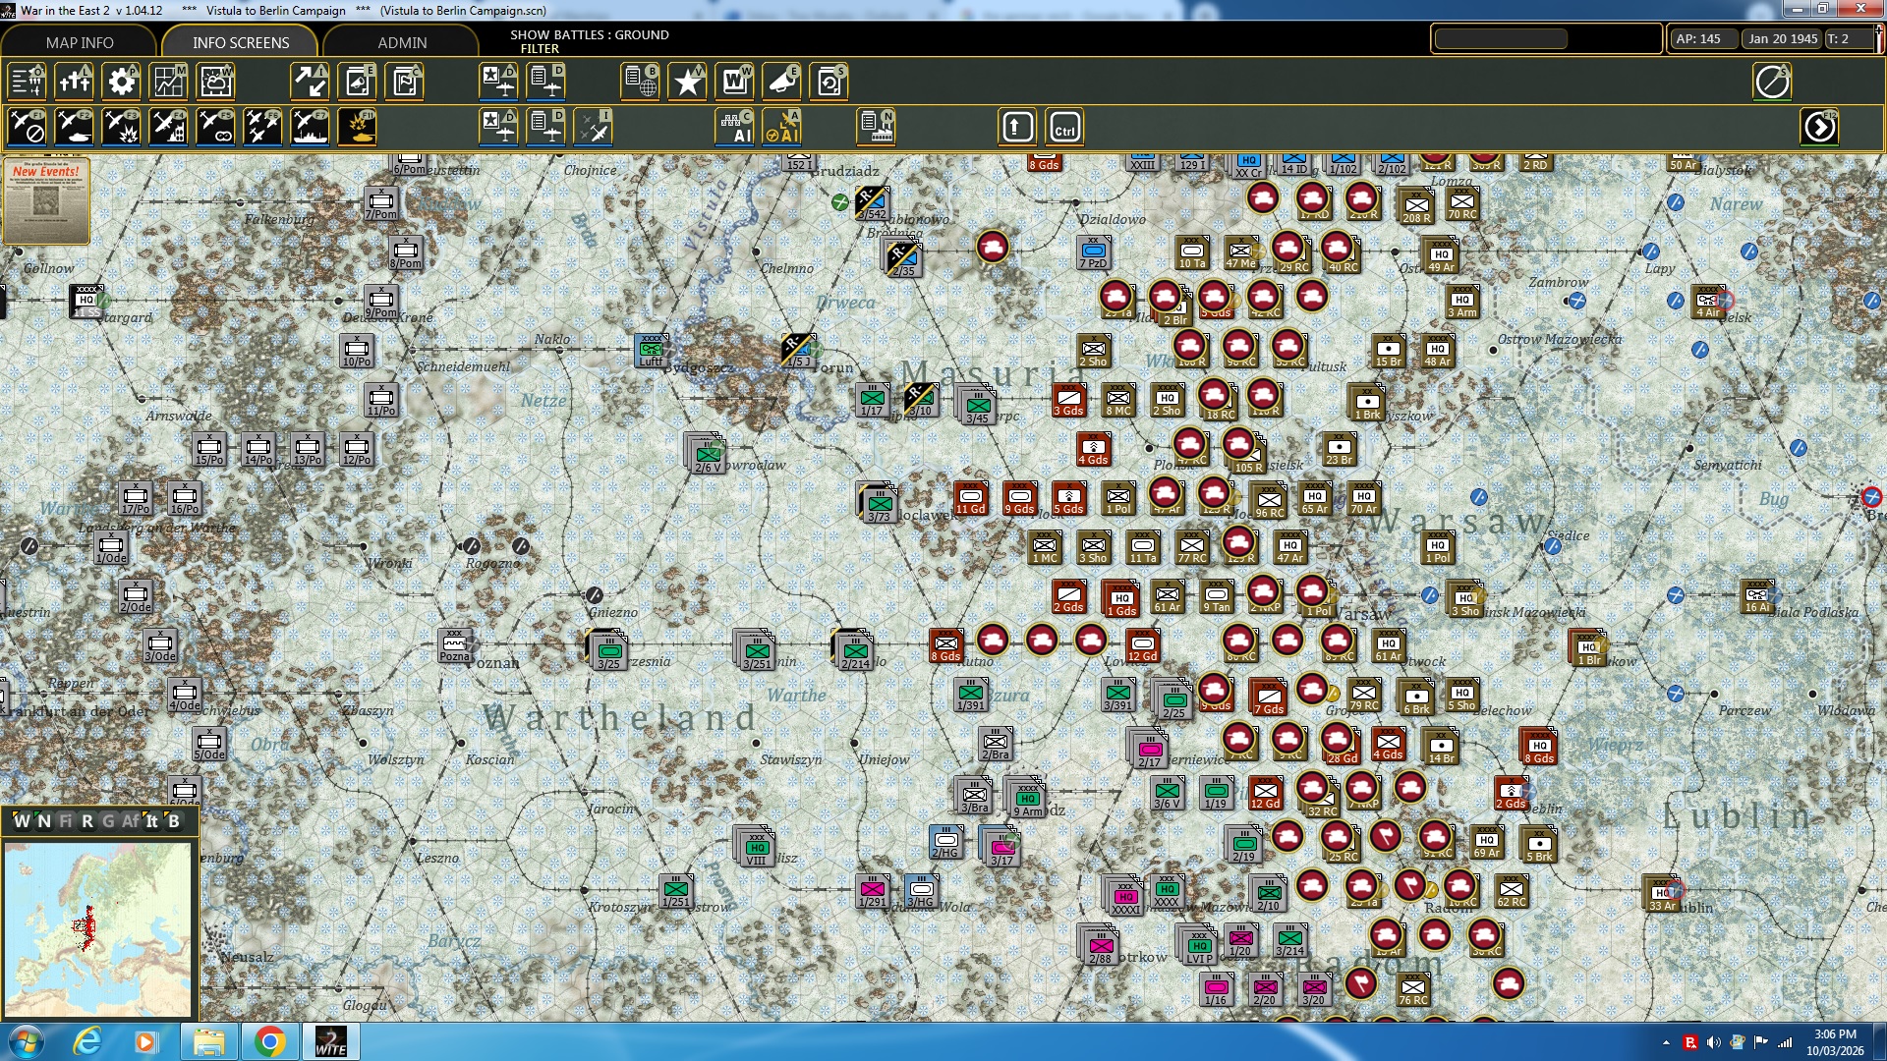Open the production factory list icon

click(877, 128)
